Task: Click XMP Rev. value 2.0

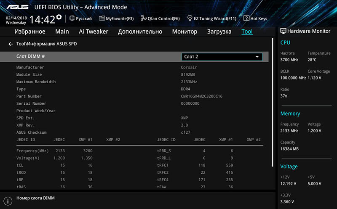Action: 185,125
